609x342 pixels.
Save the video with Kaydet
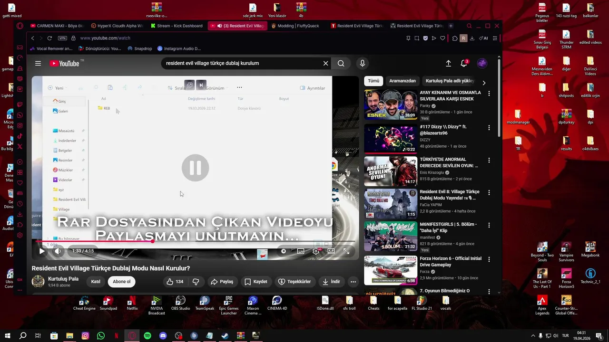point(255,282)
